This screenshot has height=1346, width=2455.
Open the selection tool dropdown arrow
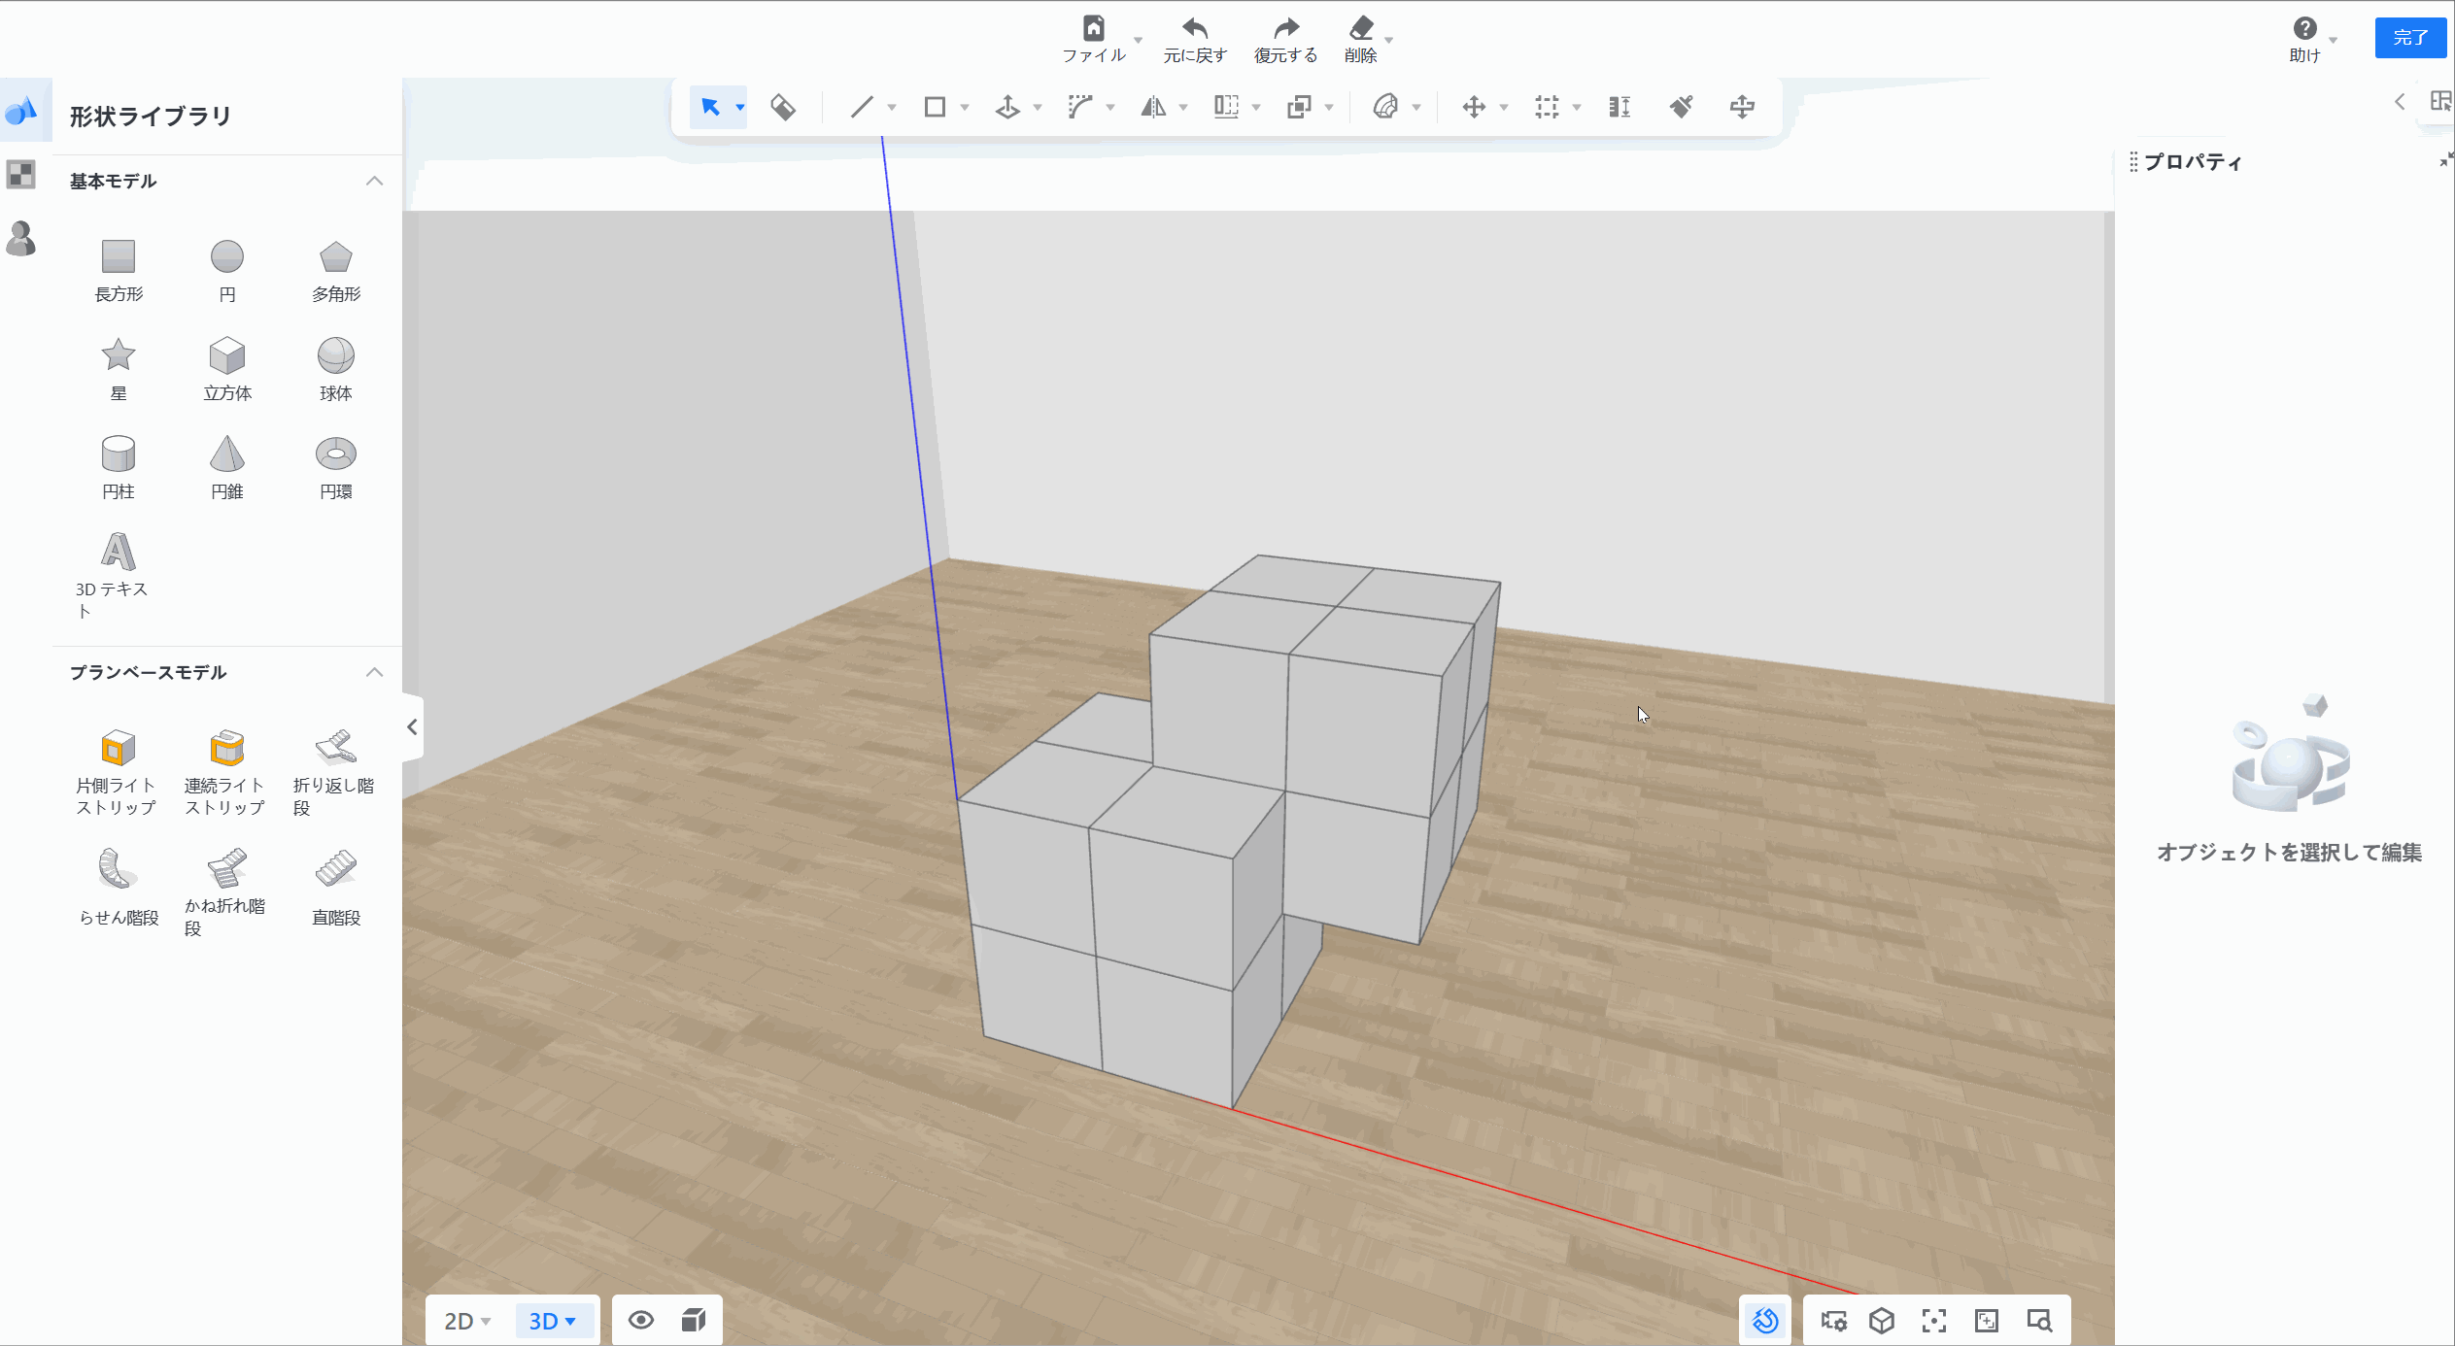pos(740,108)
